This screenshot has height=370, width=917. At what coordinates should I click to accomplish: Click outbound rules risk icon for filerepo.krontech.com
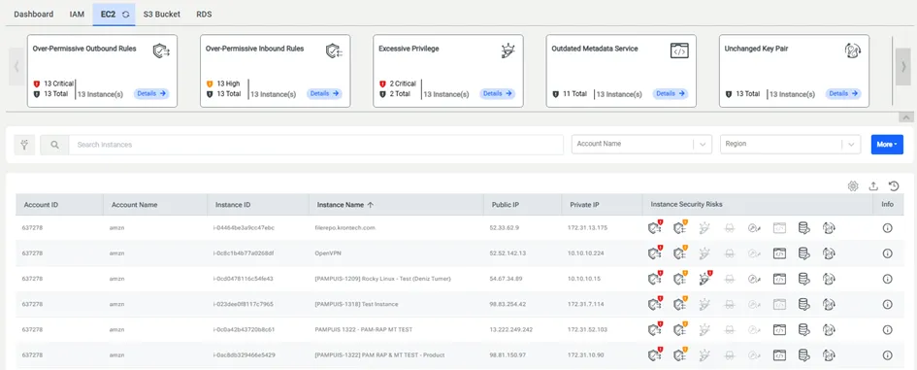point(654,228)
